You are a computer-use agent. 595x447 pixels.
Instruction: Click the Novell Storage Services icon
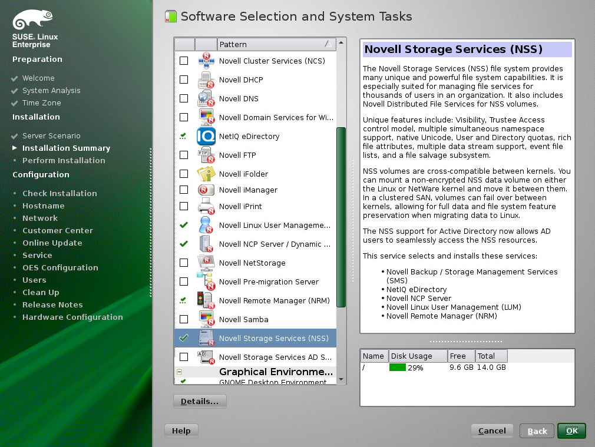[x=205, y=338]
